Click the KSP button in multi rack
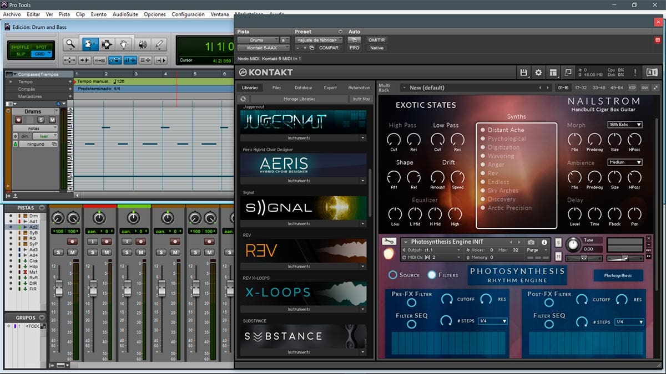Viewport: 666px width, 374px height. coord(632,88)
